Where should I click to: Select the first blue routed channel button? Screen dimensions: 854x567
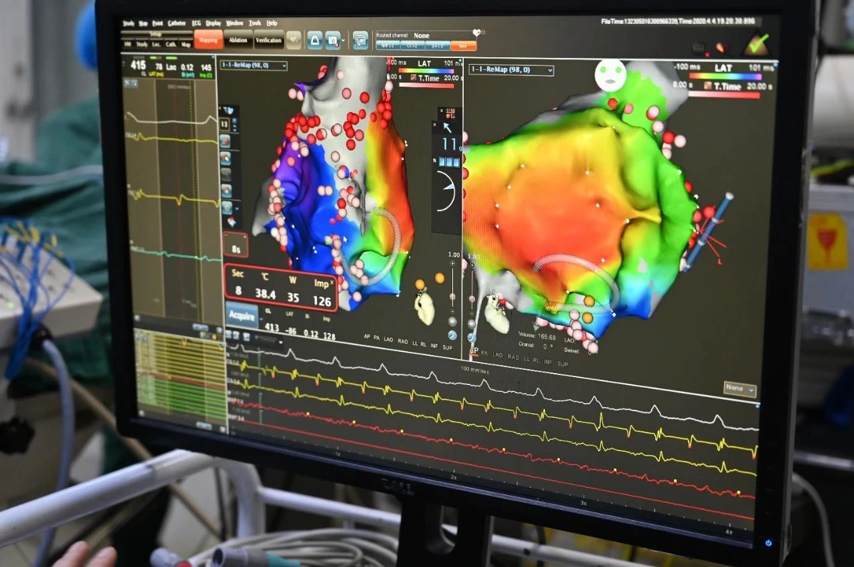[x=388, y=45]
